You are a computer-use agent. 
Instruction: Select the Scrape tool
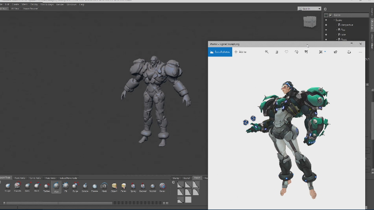coord(85,187)
